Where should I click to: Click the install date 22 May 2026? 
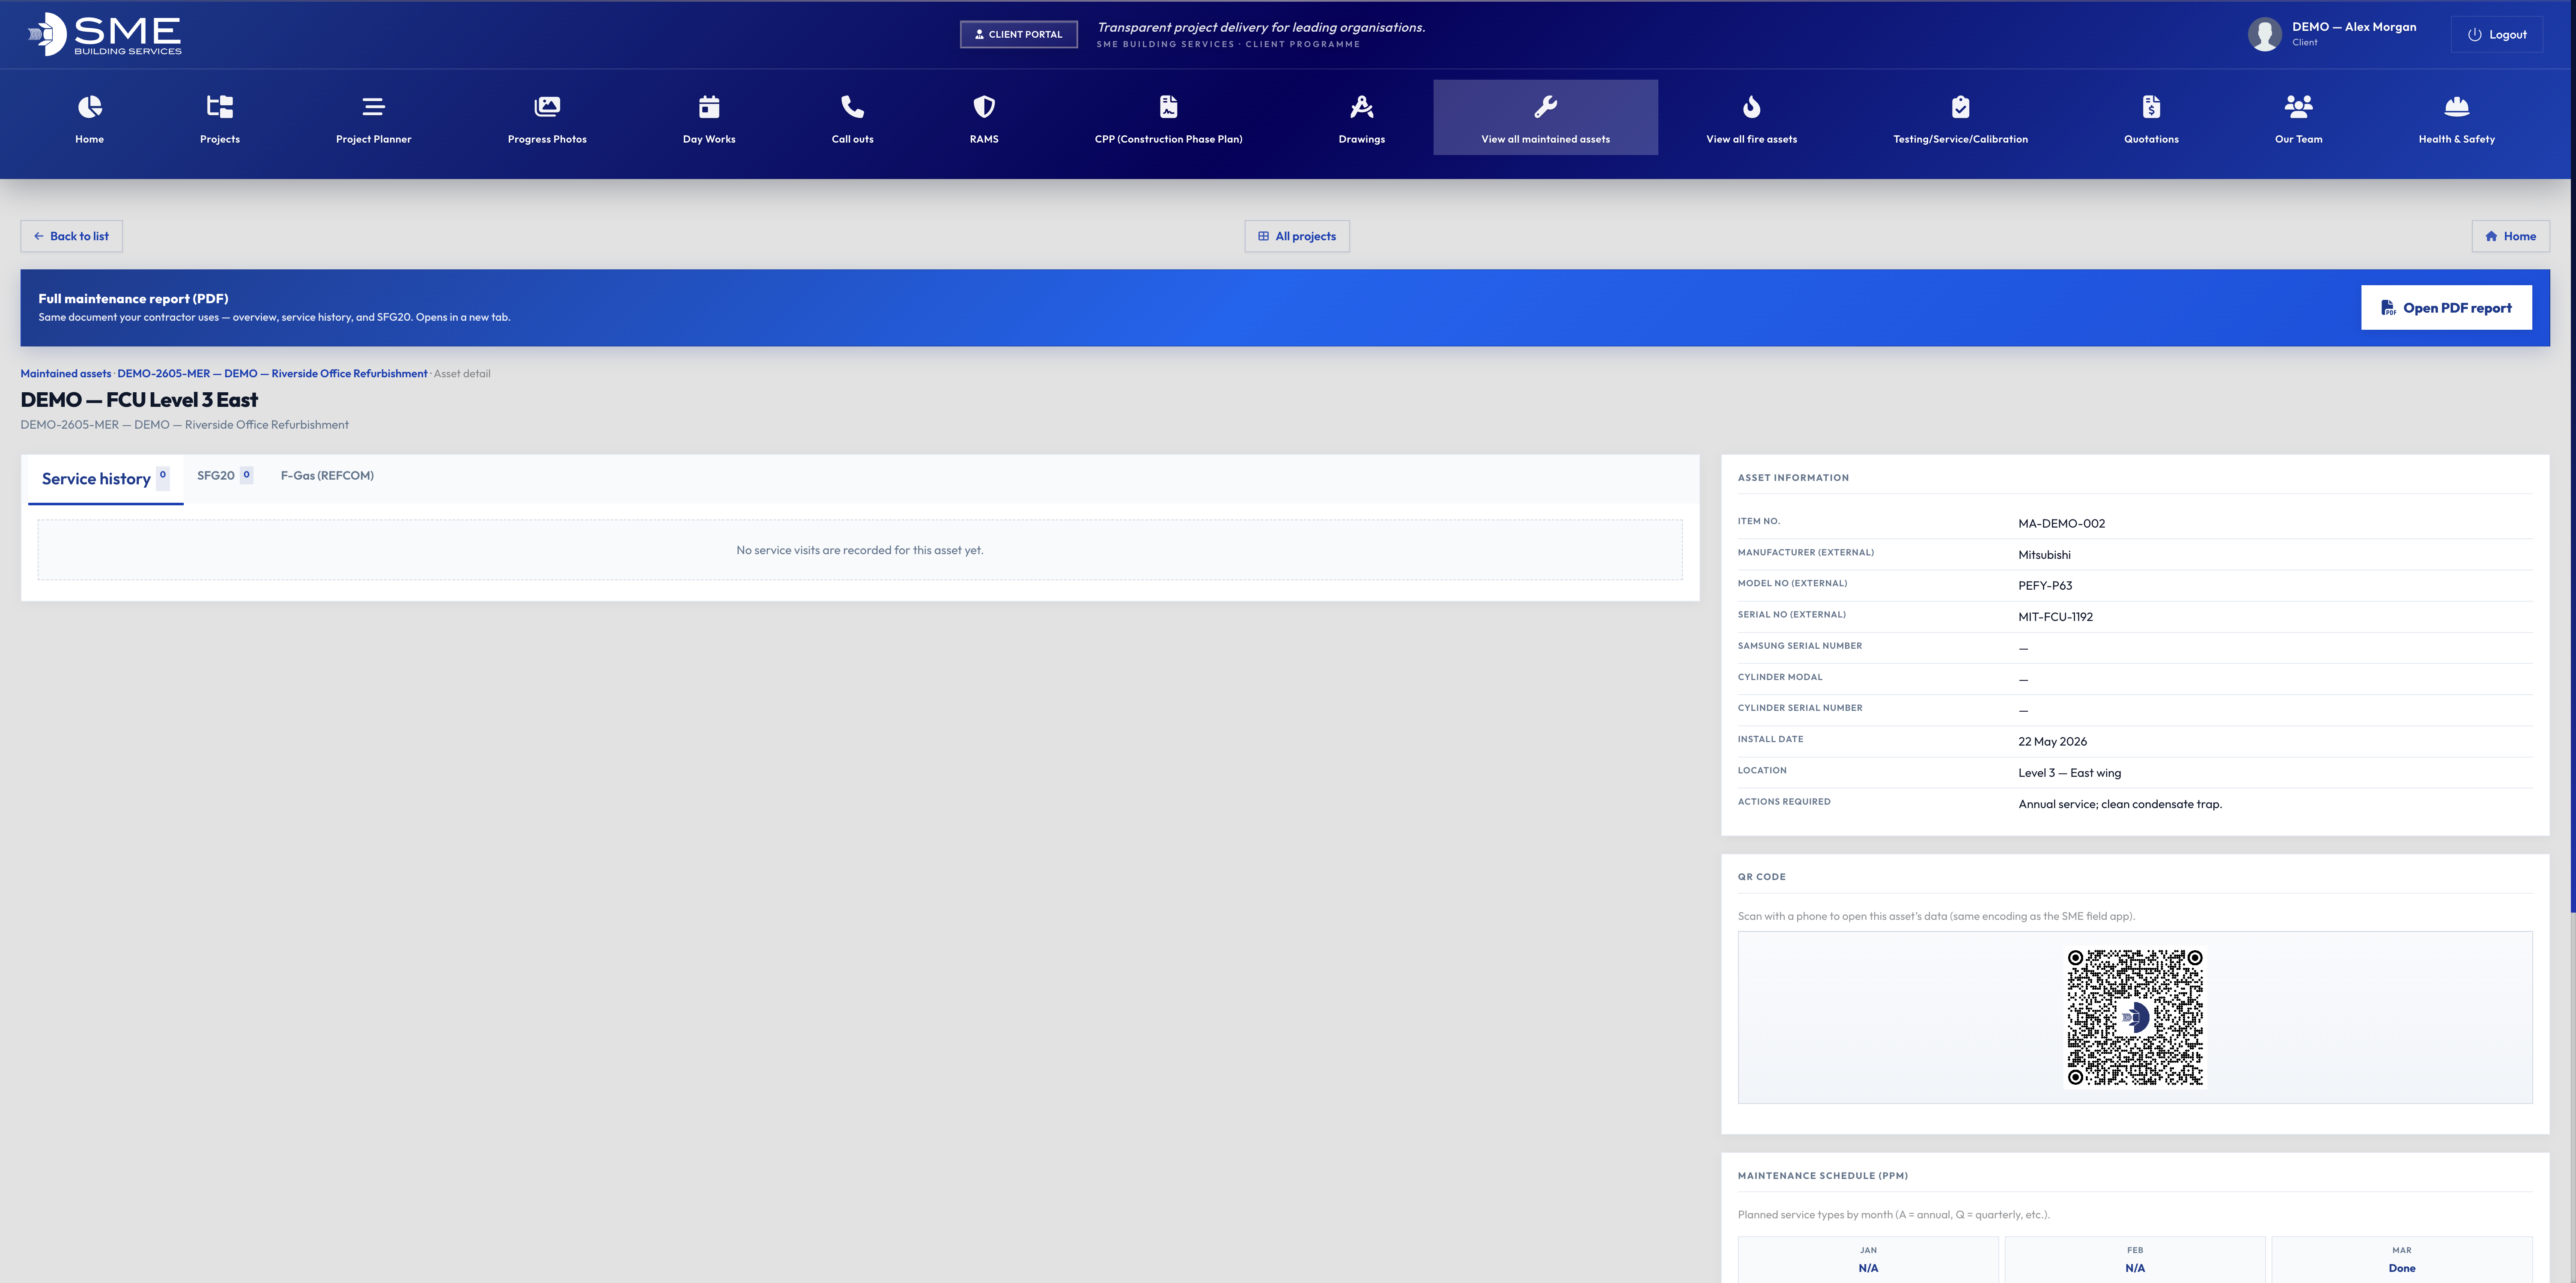[2052, 742]
